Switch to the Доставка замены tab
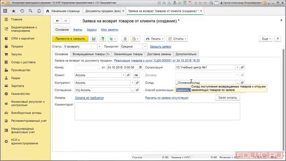Viewport: 286px width, 161px height. tap(159, 54)
